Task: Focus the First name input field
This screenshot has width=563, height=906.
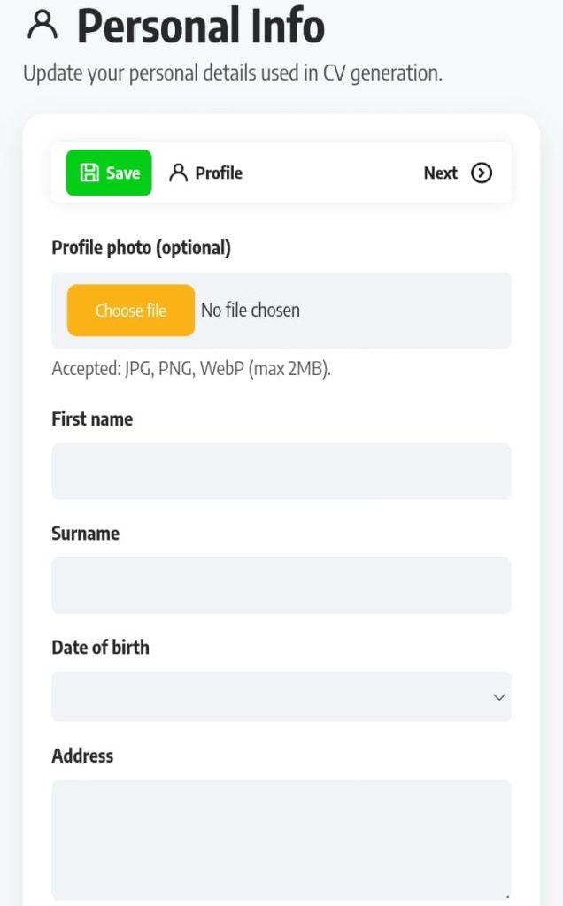Action: click(281, 471)
